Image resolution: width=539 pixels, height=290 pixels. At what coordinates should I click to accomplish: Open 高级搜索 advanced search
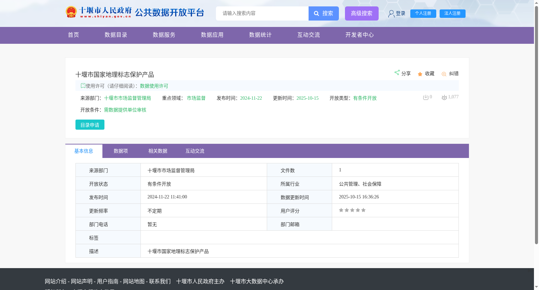coord(362,13)
